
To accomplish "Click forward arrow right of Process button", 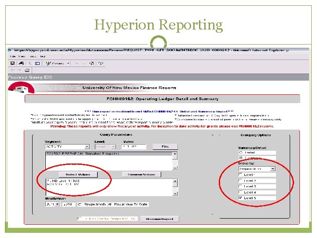I will 84,63.
